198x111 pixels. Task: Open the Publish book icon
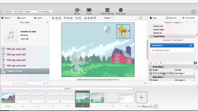point(89,10)
